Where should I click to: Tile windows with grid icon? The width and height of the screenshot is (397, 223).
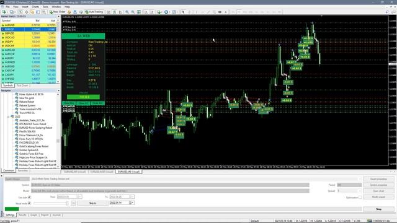[x=139, y=12]
